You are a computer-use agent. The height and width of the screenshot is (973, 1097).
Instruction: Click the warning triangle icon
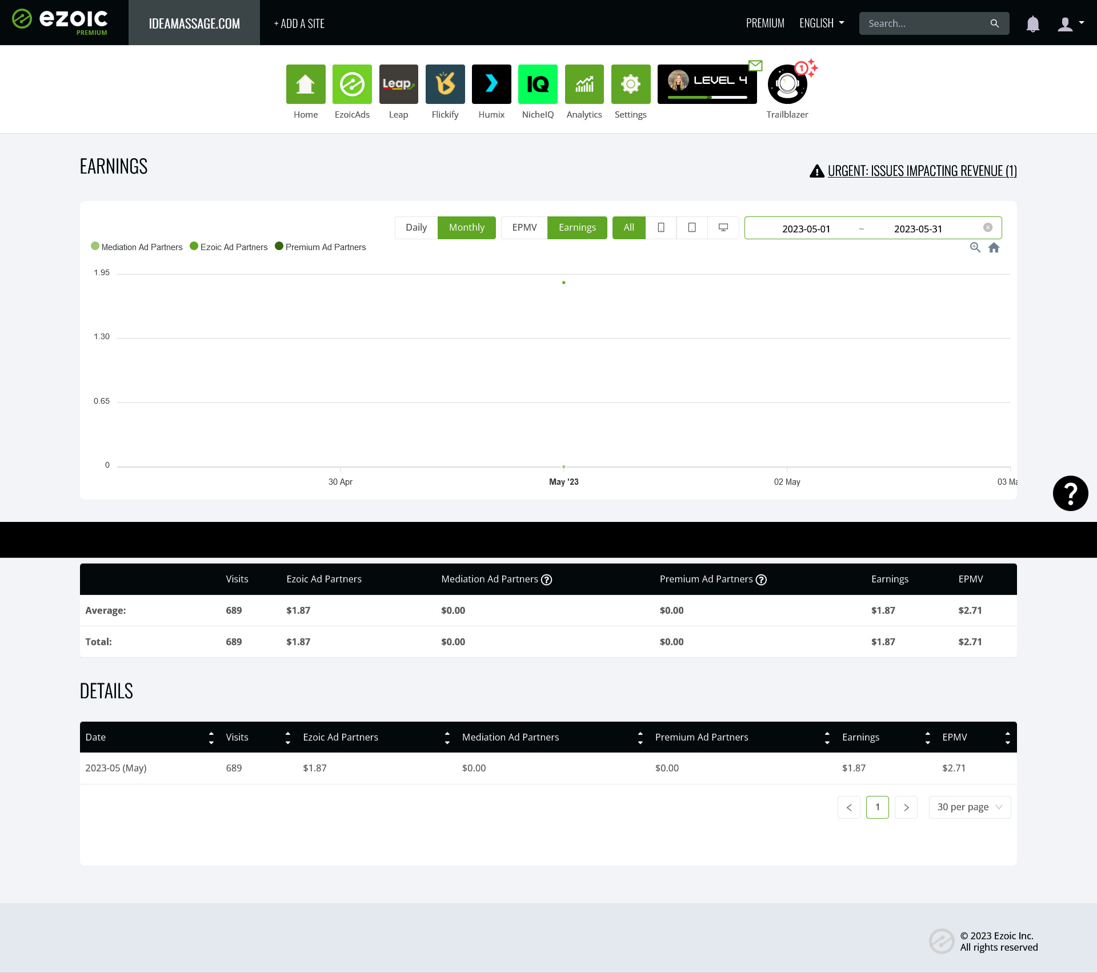tap(817, 171)
